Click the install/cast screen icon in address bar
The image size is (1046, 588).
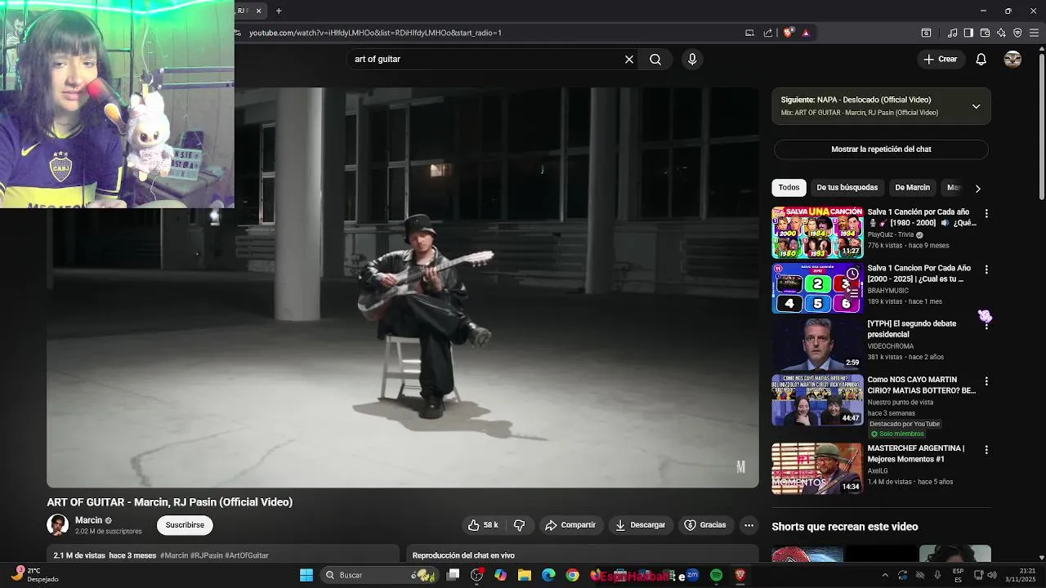coord(749,33)
